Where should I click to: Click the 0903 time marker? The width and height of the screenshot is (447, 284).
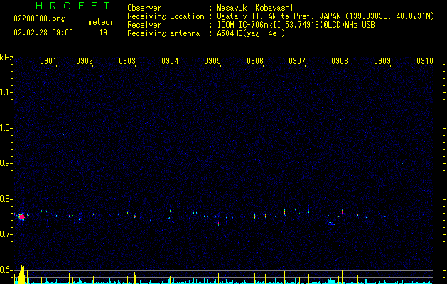(127, 61)
